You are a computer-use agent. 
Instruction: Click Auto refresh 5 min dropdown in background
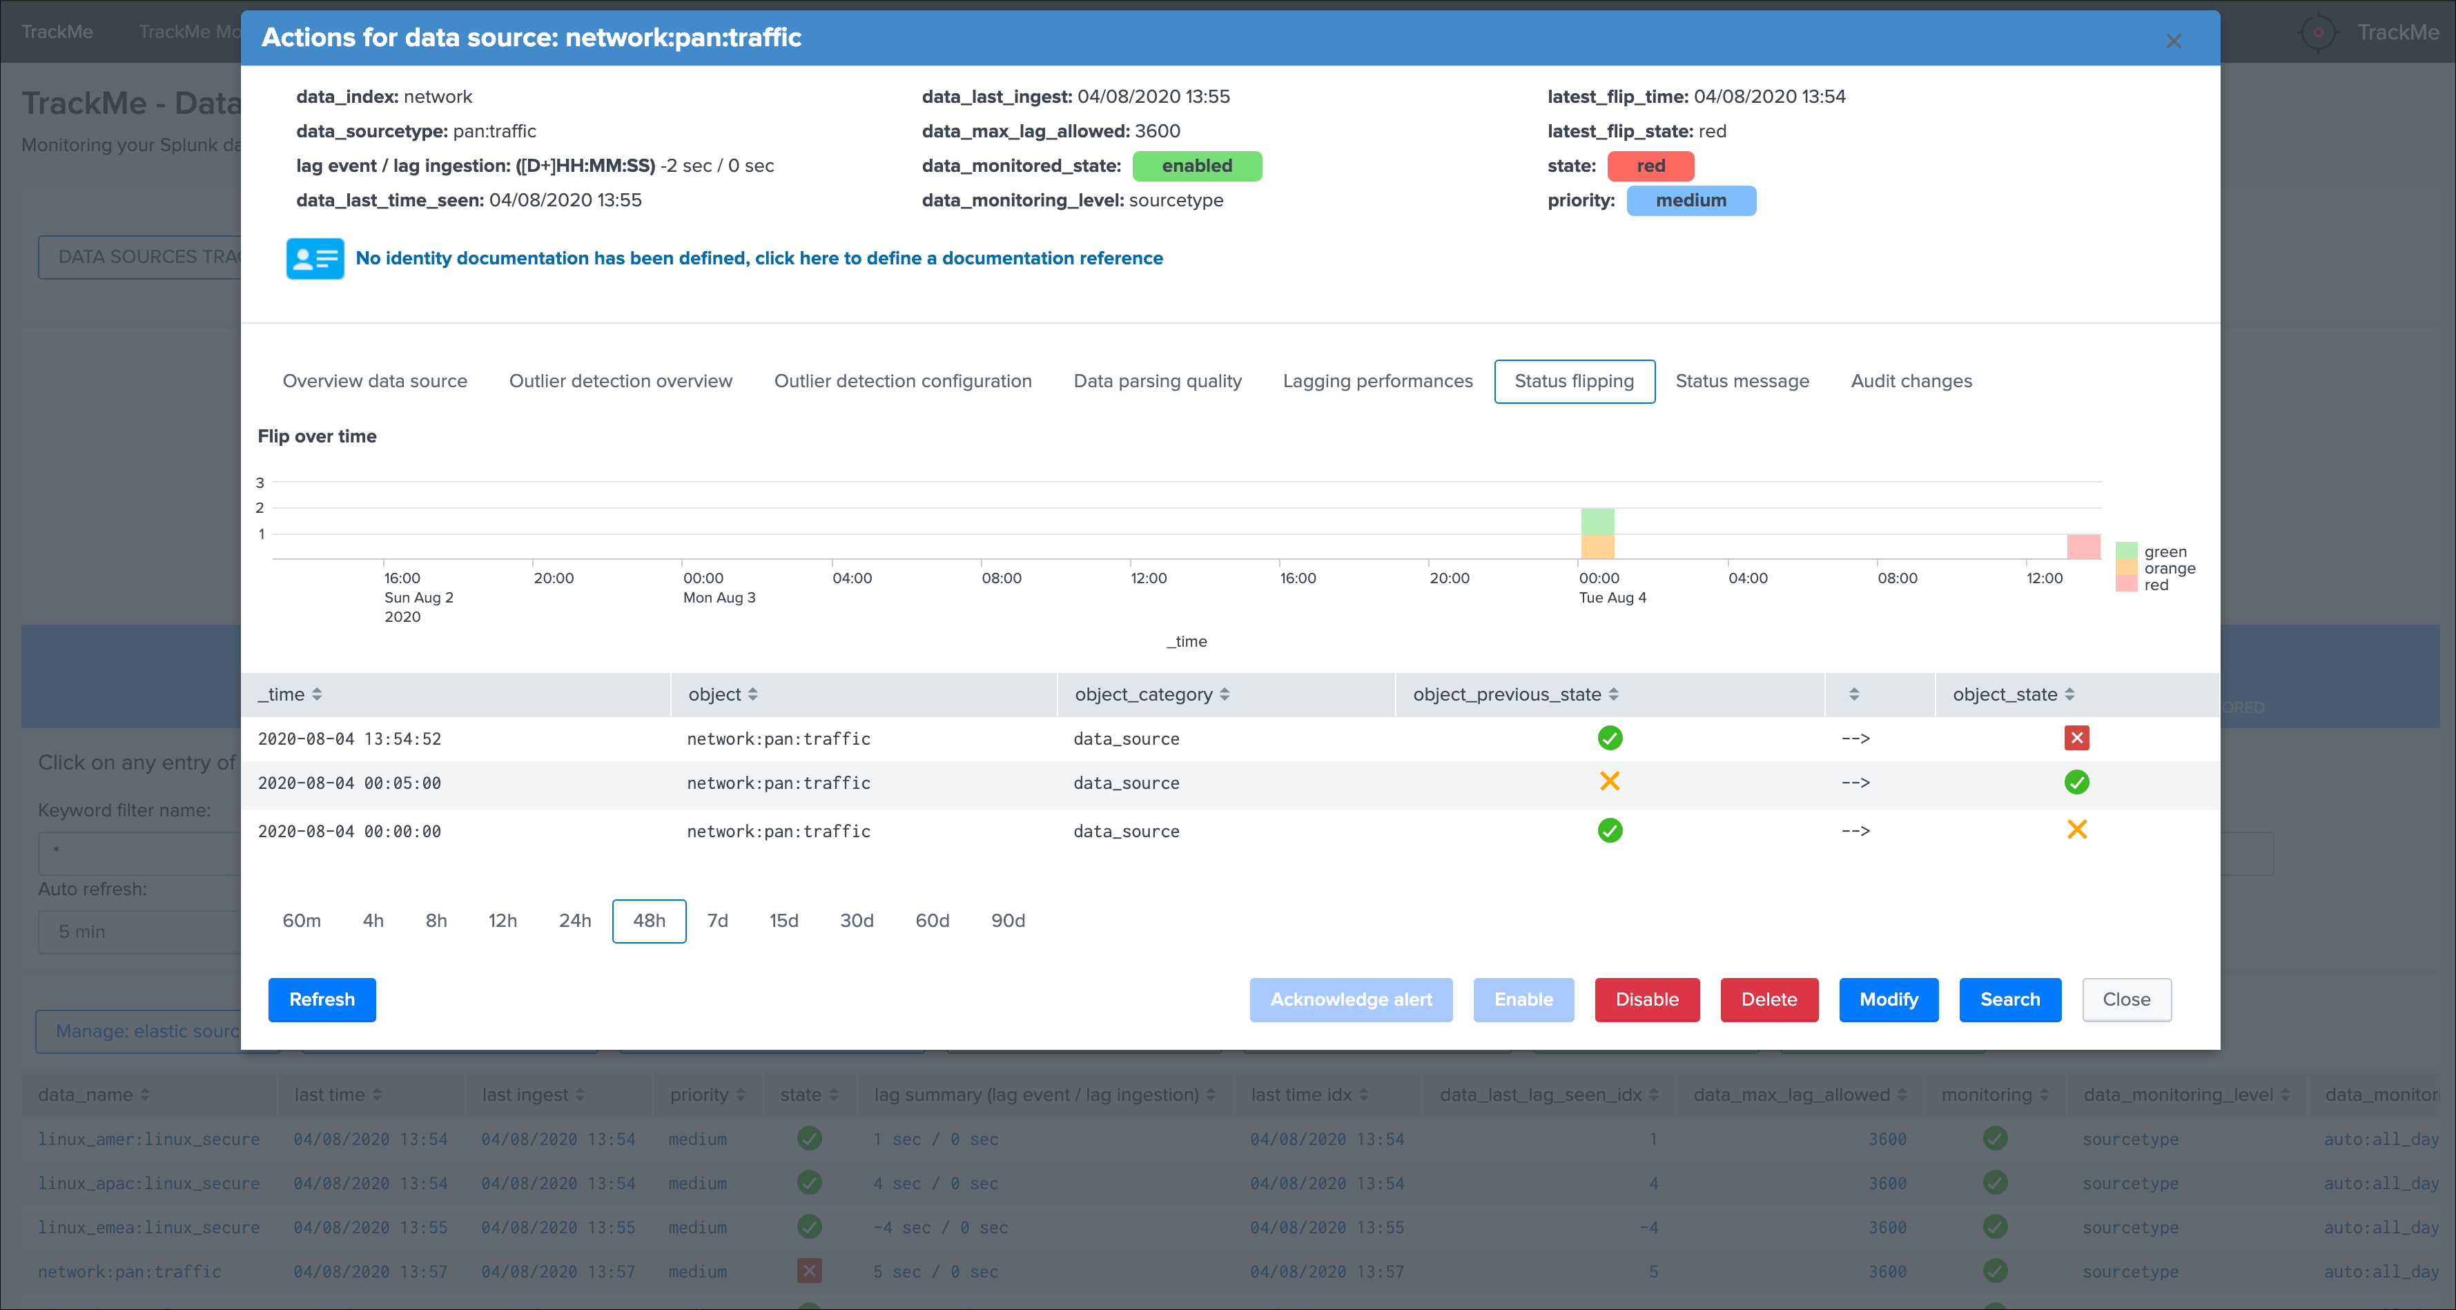coord(139,932)
